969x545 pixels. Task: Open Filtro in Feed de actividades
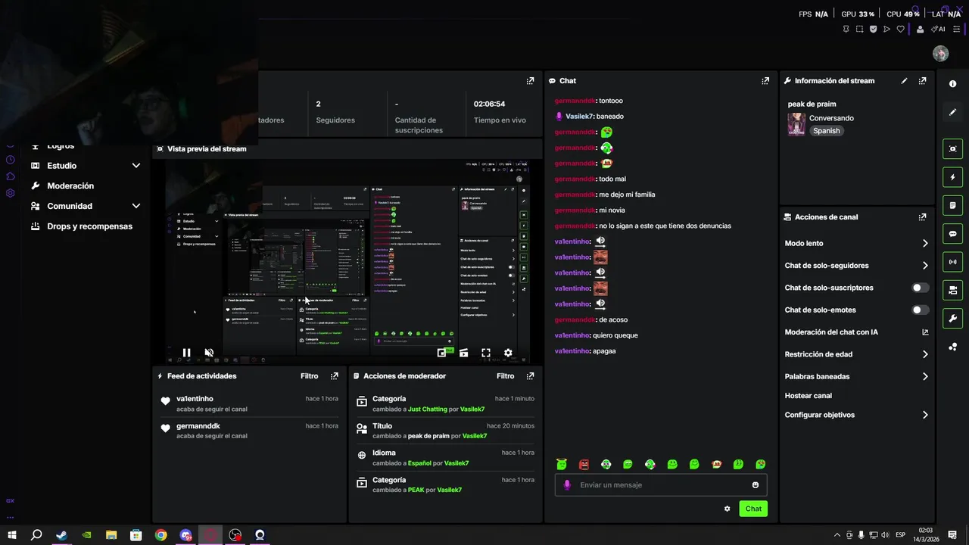pyautogui.click(x=309, y=376)
